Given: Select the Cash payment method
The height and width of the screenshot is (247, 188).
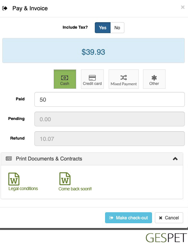Looking at the screenshot, I should [x=65, y=79].
